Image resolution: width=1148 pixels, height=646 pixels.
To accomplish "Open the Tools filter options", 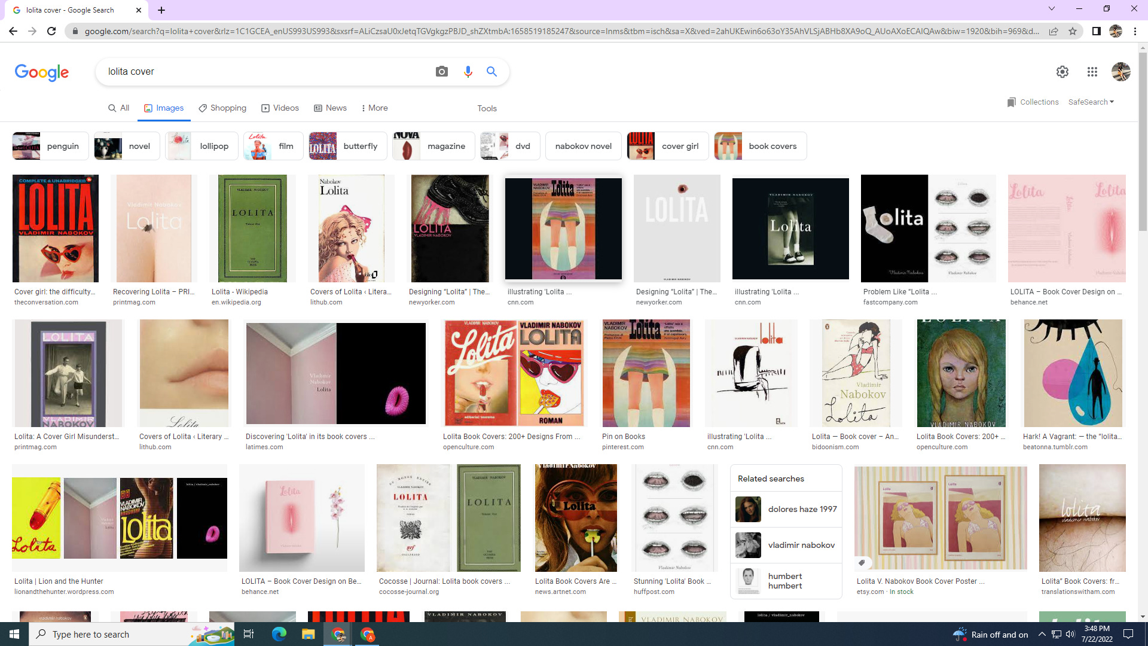I will (487, 108).
